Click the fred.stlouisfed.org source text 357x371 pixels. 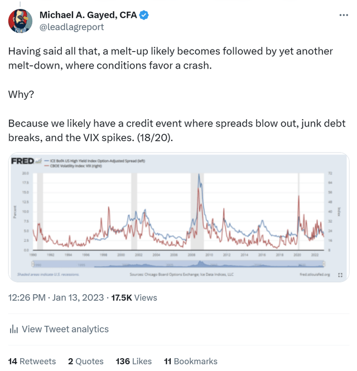[x=315, y=275]
